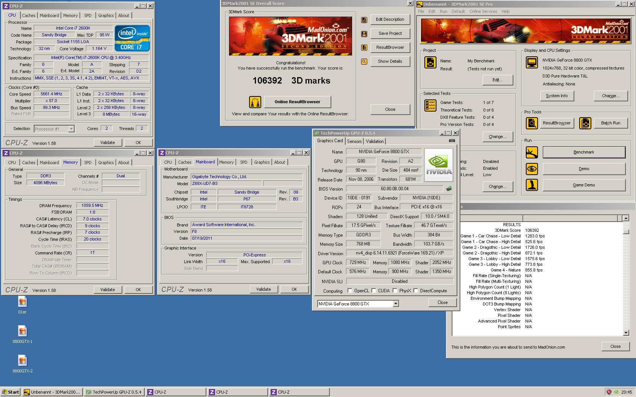
Task: Click the System Info button
Action: 556,96
